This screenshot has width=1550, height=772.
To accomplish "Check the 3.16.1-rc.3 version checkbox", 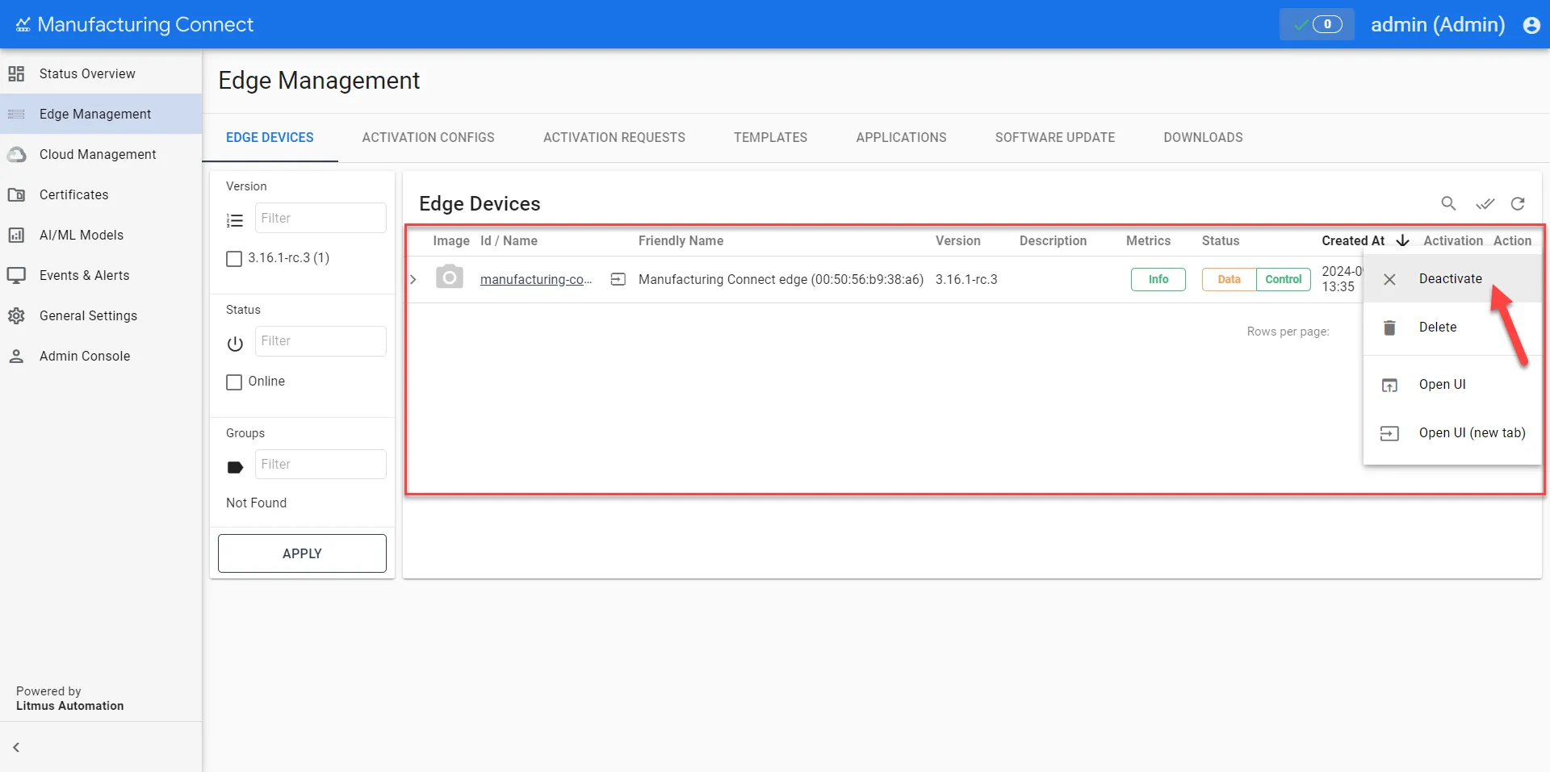I will [234, 259].
